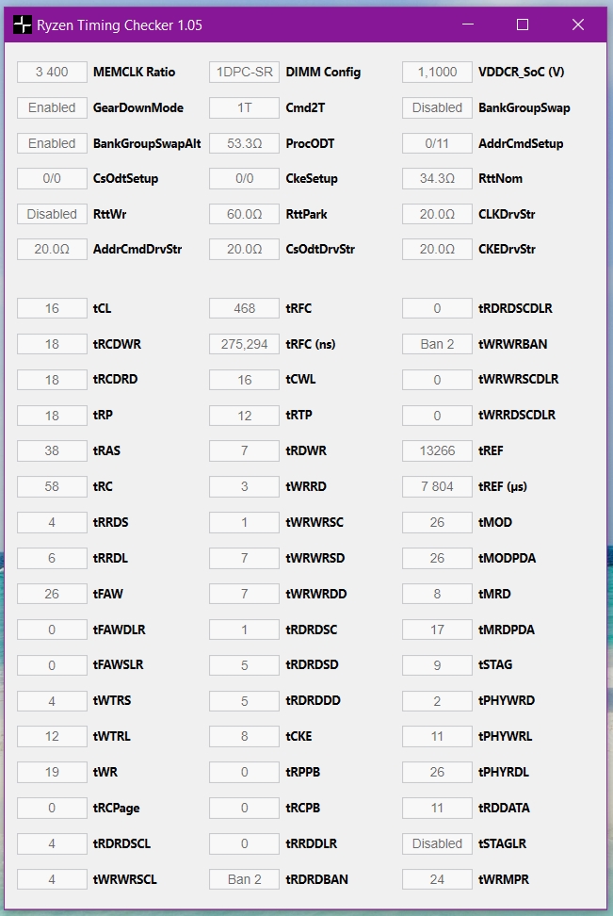Image resolution: width=613 pixels, height=916 pixels.
Task: Click the tWRWRBAN value field
Action: coord(437,344)
